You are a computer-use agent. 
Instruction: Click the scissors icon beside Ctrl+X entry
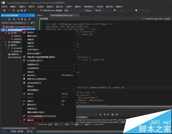coord(24,94)
